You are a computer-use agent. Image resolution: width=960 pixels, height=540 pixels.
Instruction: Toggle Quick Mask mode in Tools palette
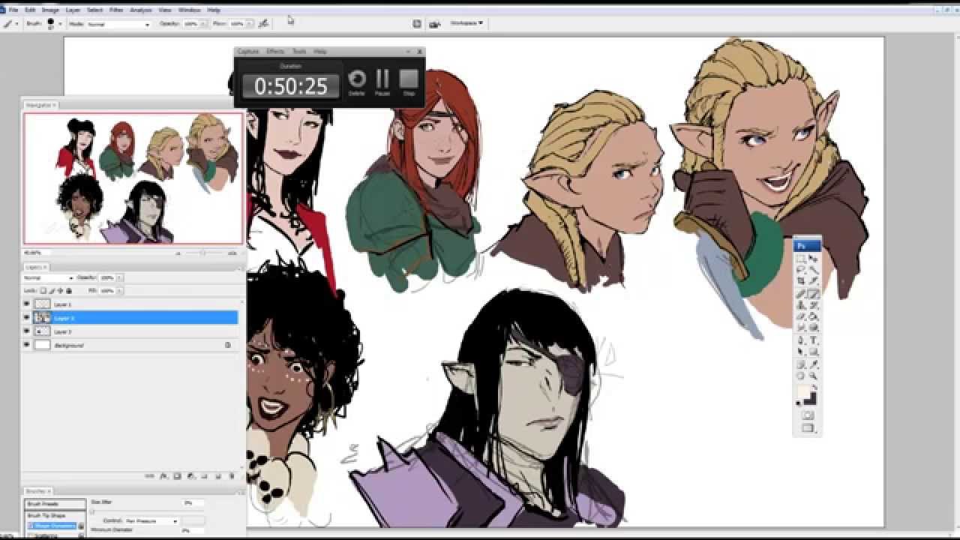tap(808, 415)
